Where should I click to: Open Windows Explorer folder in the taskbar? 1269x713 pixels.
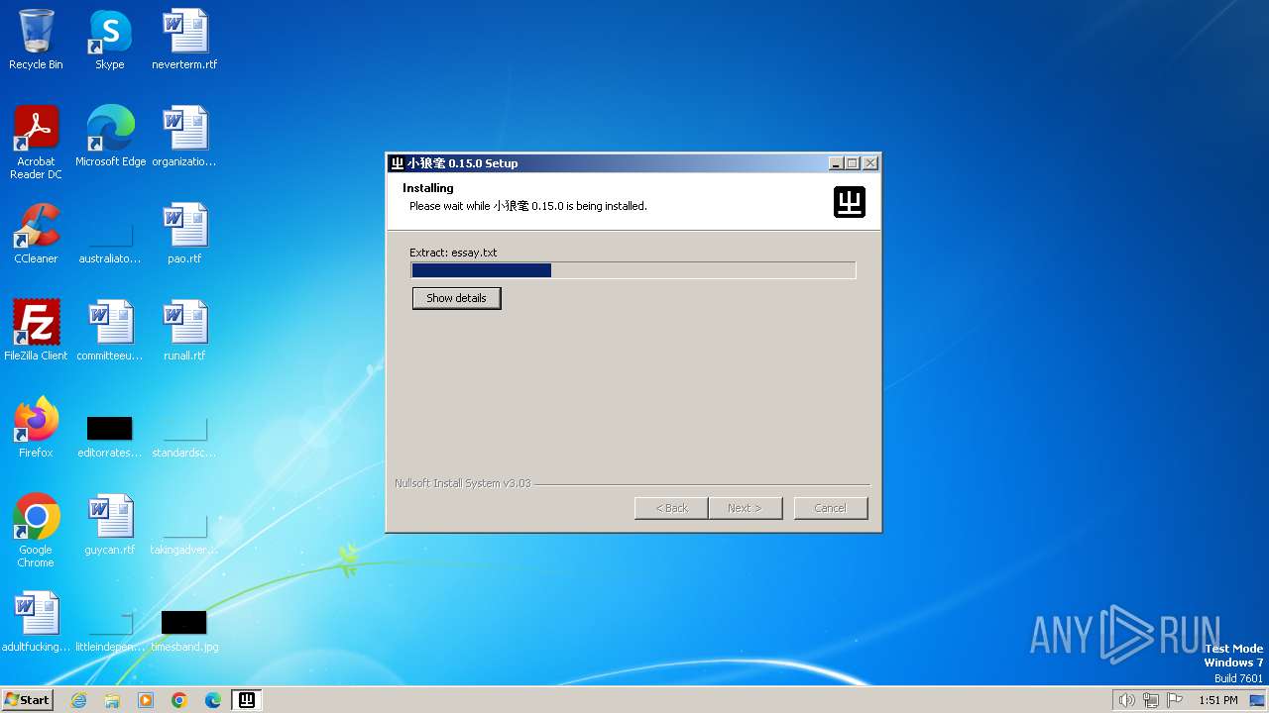[x=112, y=700]
